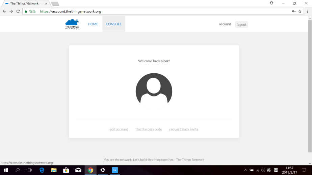Viewport: 312px width, 175px height.
Task: Click the saved password key icon
Action: click(293, 11)
